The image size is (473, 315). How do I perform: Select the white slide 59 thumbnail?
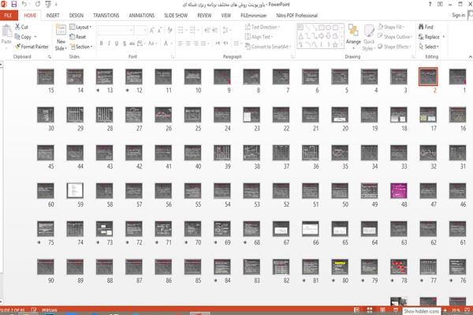tap(75, 191)
